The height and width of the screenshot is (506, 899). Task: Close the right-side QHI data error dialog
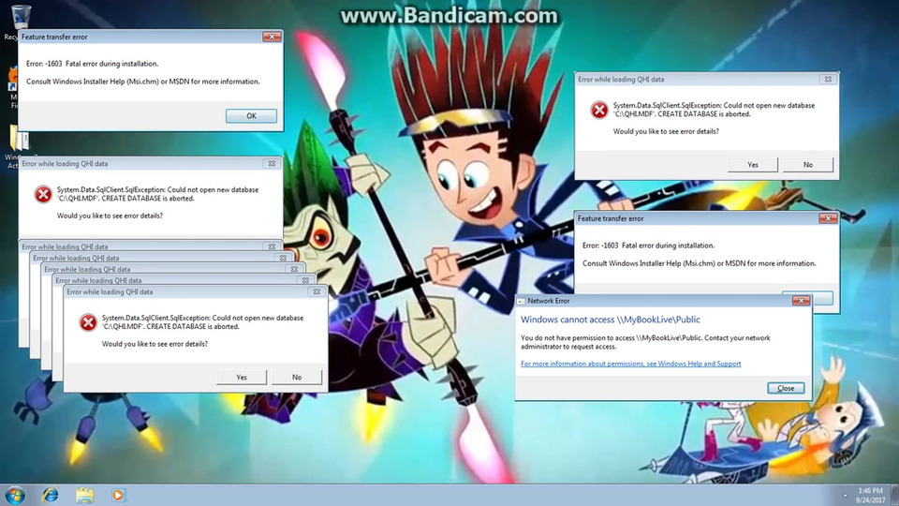pyautogui.click(x=828, y=79)
